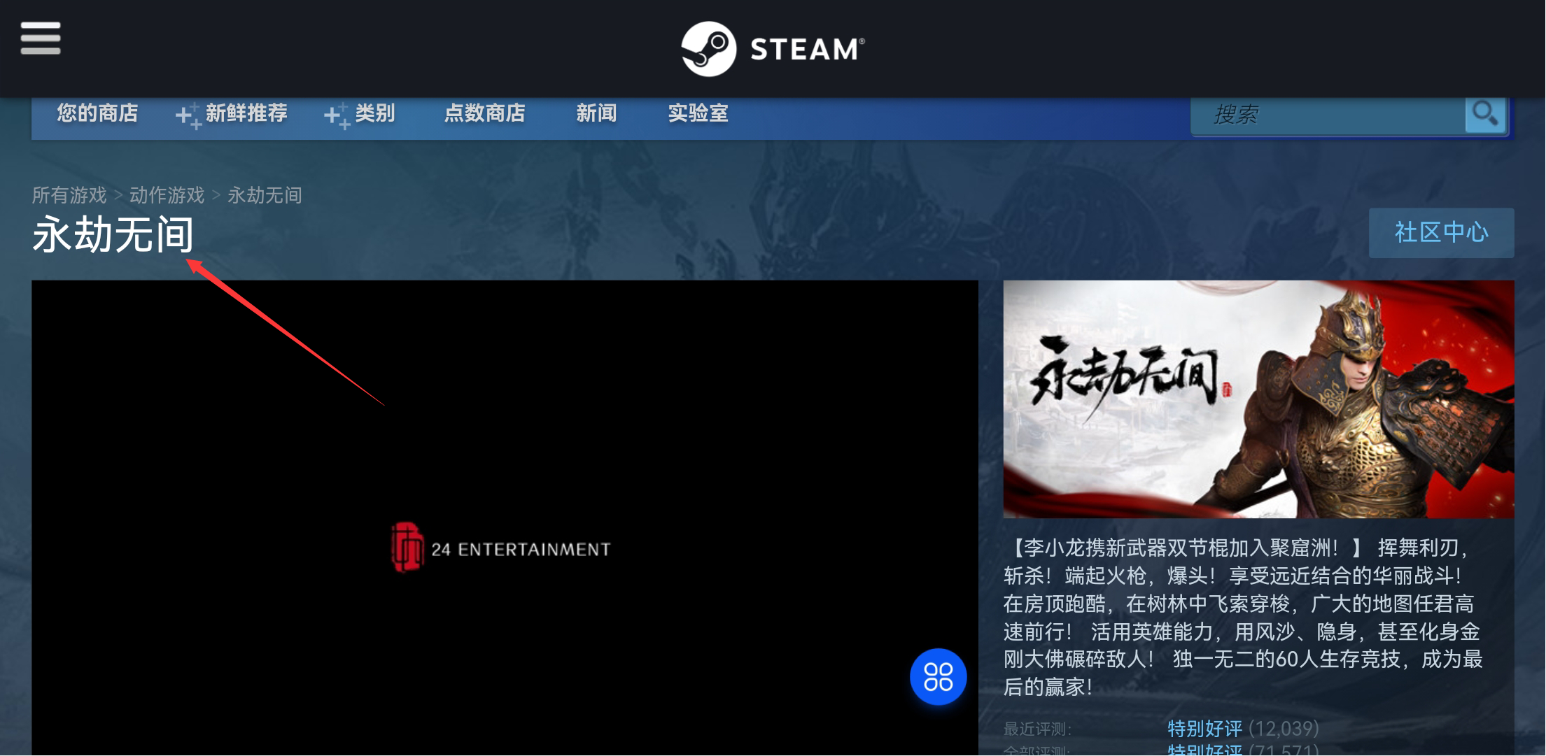Select the 永劫无间 page title
The width and height of the screenshot is (1546, 756).
(113, 234)
